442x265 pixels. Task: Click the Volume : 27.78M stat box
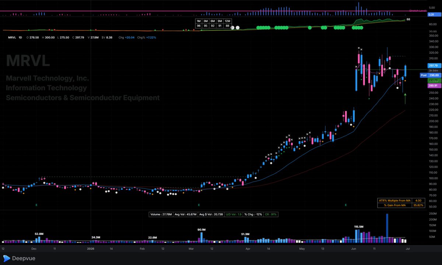[160, 214]
